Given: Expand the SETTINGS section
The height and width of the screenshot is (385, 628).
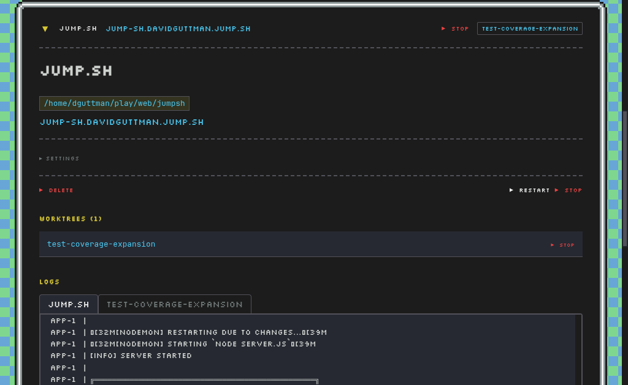Looking at the screenshot, I should [61, 158].
